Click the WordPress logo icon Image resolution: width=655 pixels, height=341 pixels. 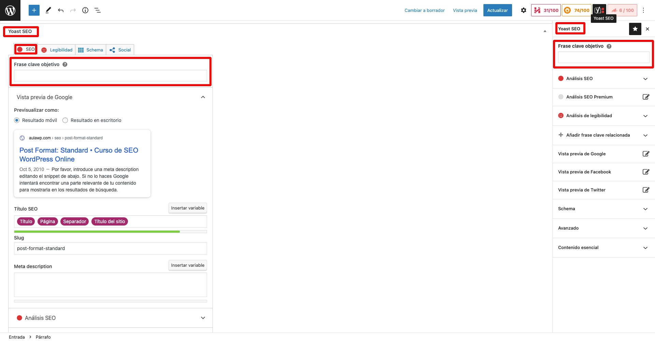point(10,10)
